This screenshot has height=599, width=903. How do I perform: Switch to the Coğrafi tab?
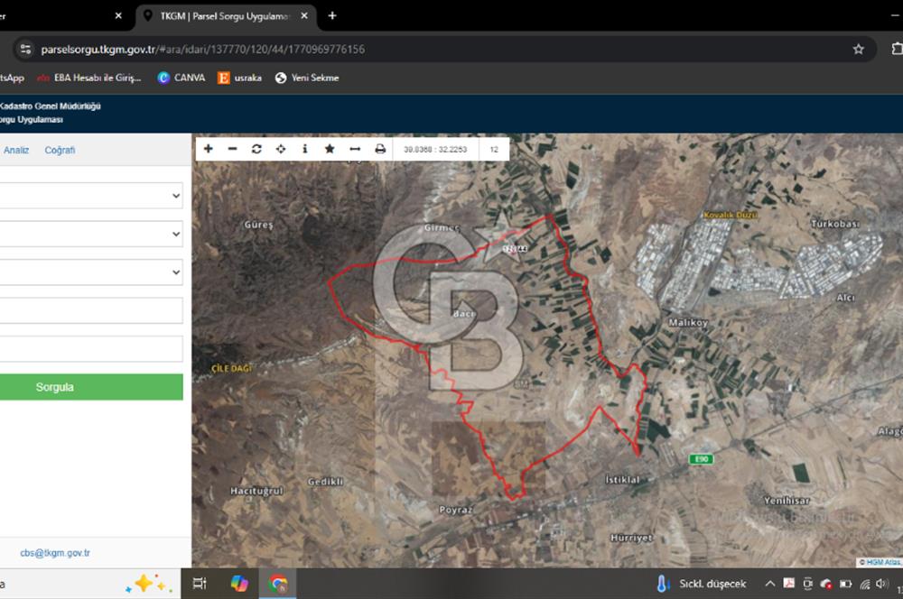point(60,150)
